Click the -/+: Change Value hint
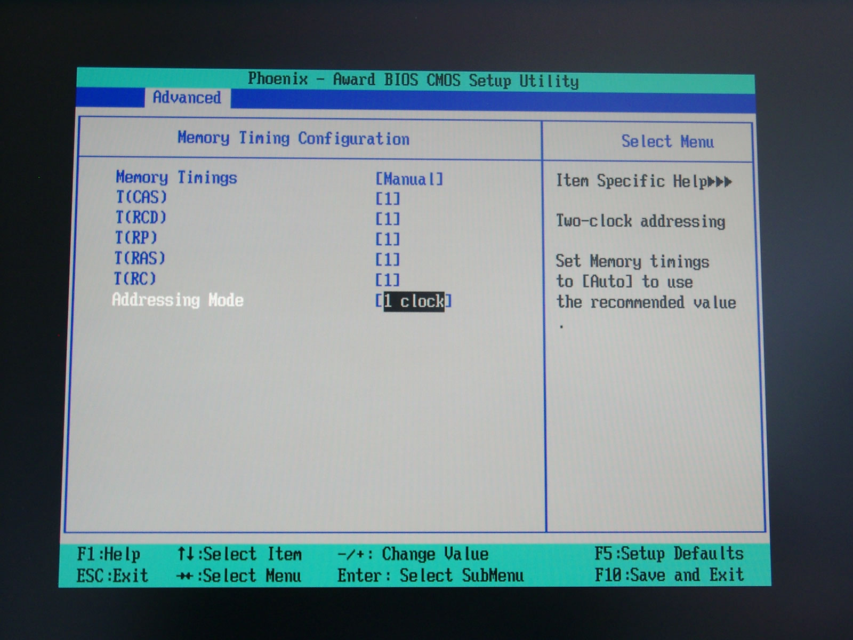Screen dimensions: 853x640 point(413,554)
